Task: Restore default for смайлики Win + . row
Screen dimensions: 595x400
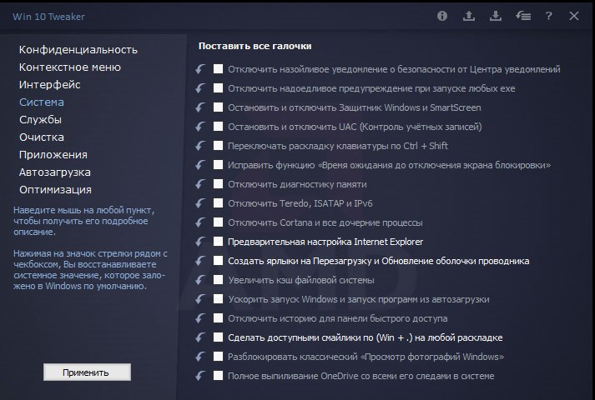Action: click(x=200, y=337)
